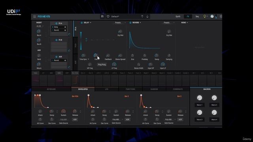This screenshot has height=142, width=253.
Task: Adjust the Bus A knob
Action: [x=39, y=32]
